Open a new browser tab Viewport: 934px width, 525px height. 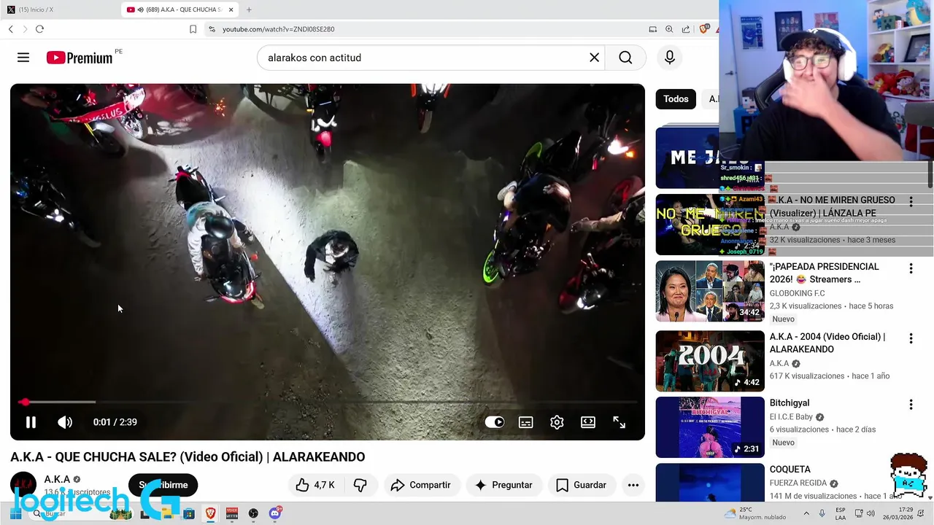[249, 9]
